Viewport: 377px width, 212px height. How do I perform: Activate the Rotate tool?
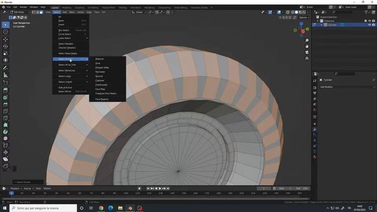point(5,46)
